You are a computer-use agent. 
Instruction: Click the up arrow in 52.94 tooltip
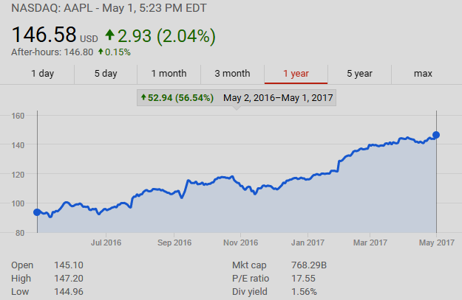pos(143,97)
